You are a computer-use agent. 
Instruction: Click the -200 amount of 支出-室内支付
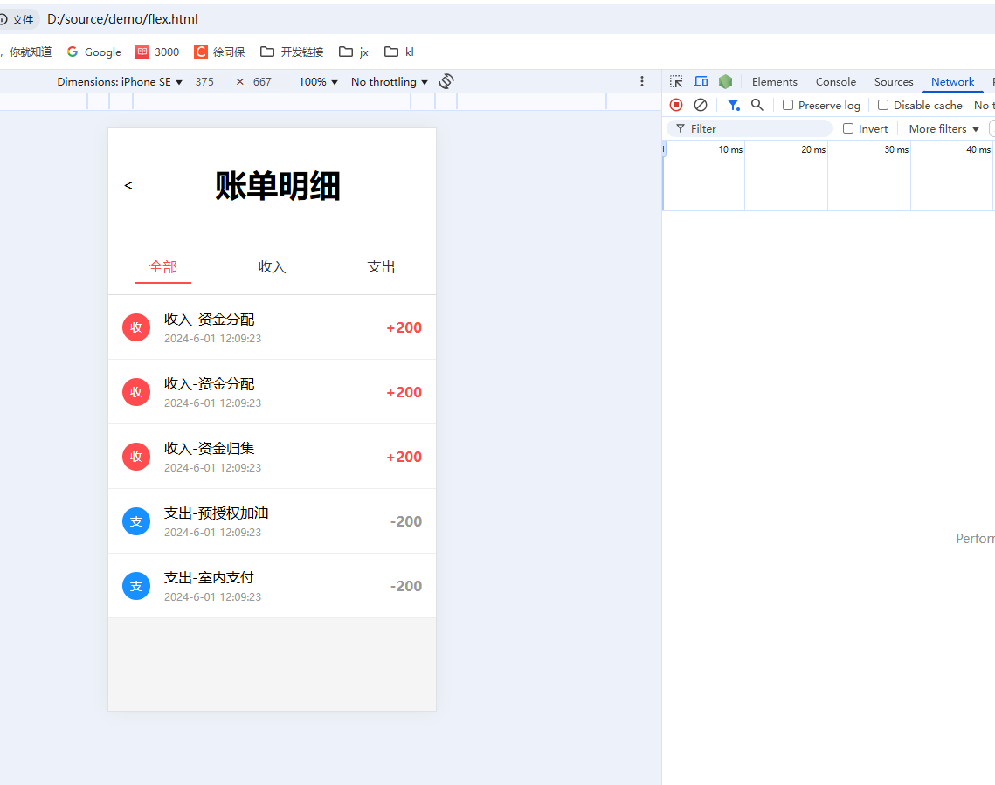tap(406, 586)
